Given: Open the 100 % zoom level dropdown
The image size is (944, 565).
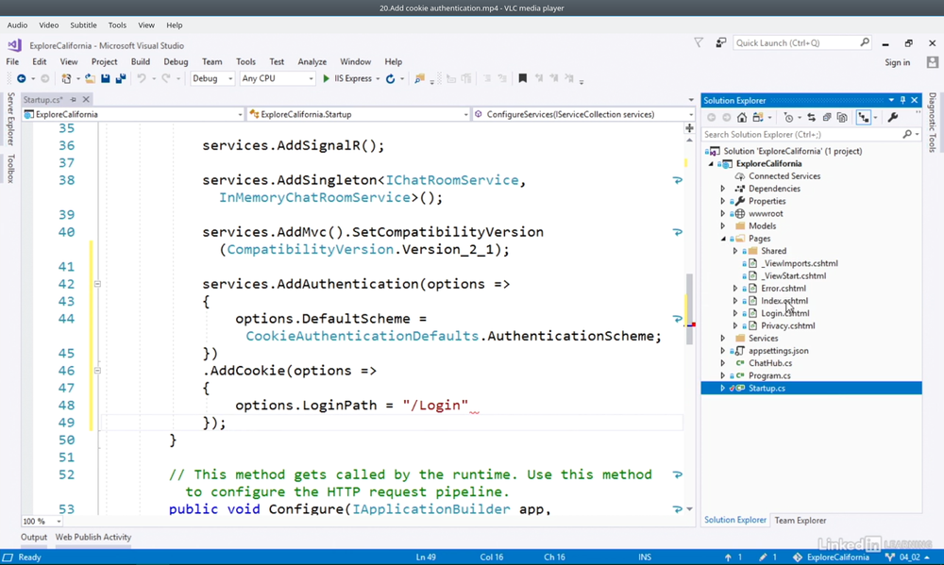Looking at the screenshot, I should 42,521.
